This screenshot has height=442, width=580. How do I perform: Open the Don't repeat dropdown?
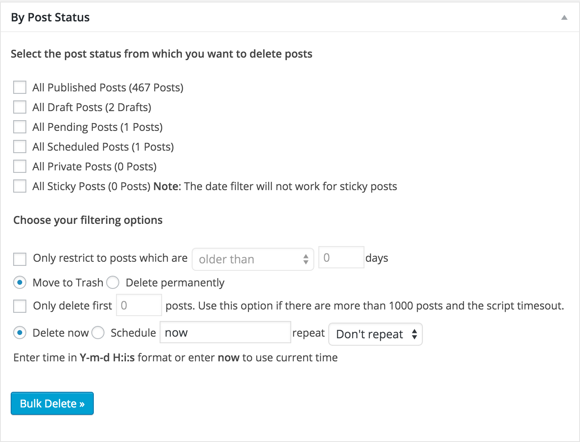pyautogui.click(x=375, y=334)
